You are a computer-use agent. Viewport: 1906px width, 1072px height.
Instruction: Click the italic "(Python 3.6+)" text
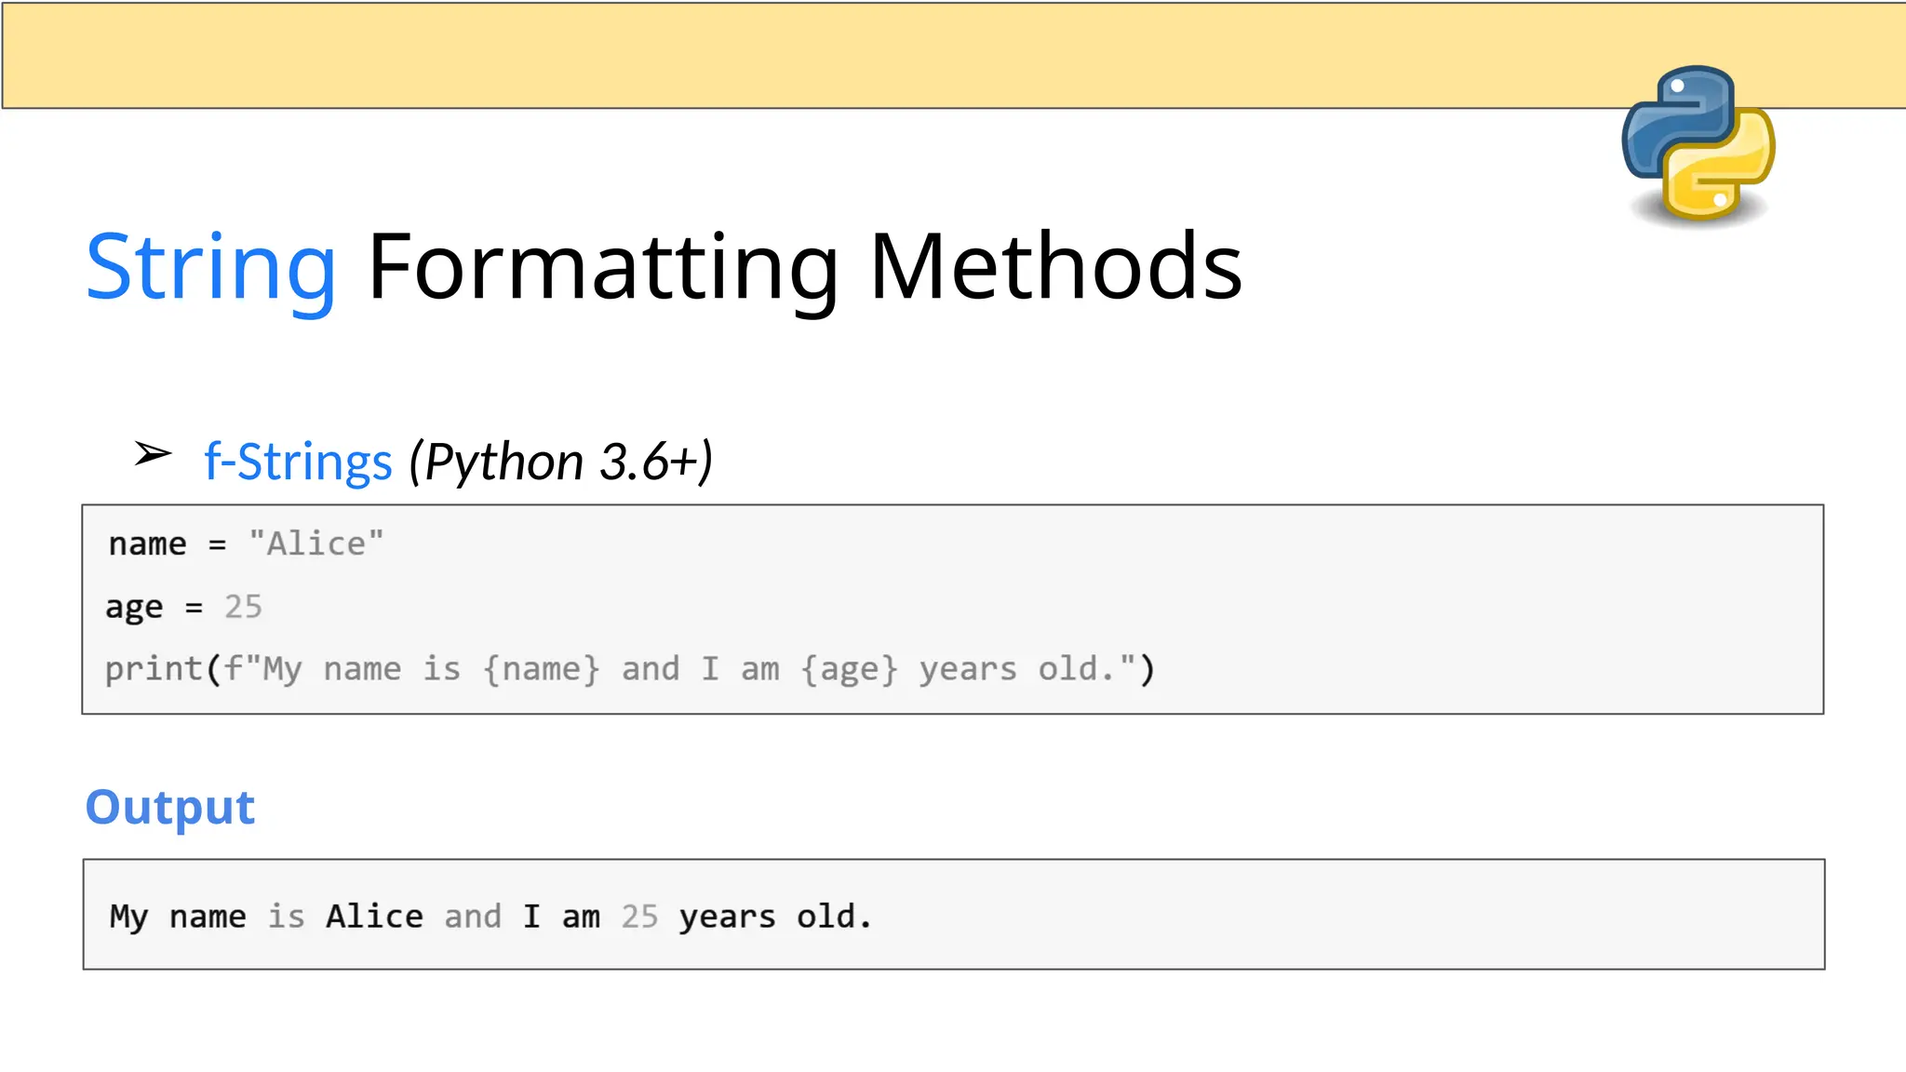click(561, 462)
